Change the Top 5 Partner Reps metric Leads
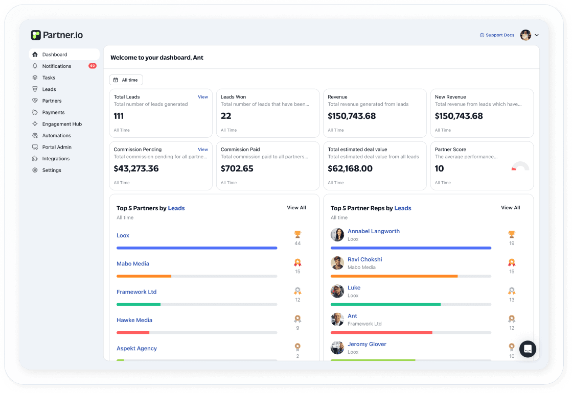 [403, 208]
